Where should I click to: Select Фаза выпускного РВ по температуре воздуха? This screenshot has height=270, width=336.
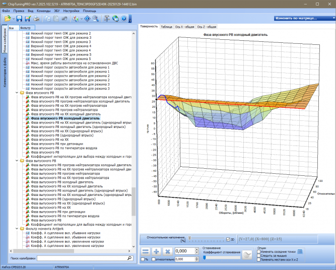[x=65, y=216]
